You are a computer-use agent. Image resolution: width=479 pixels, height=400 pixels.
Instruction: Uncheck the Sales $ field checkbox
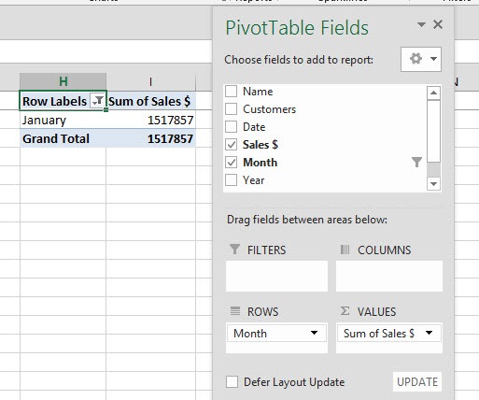(231, 145)
